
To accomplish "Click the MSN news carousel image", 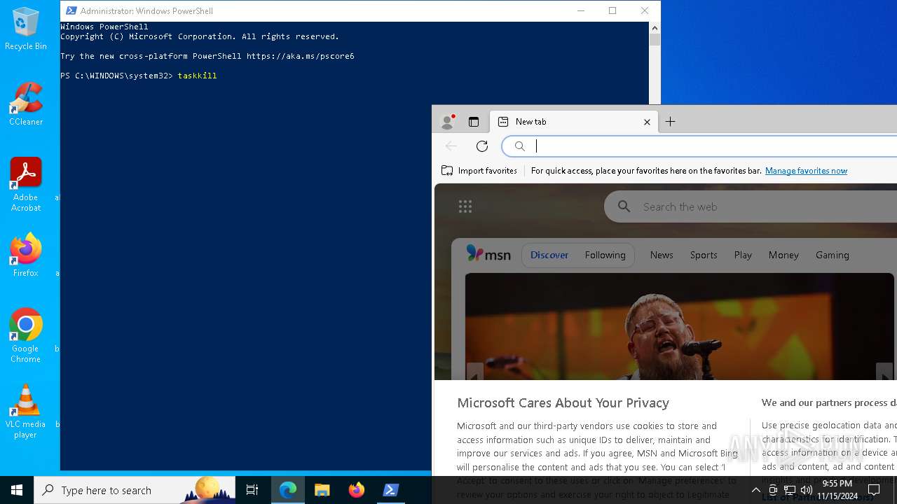I will 680,327.
